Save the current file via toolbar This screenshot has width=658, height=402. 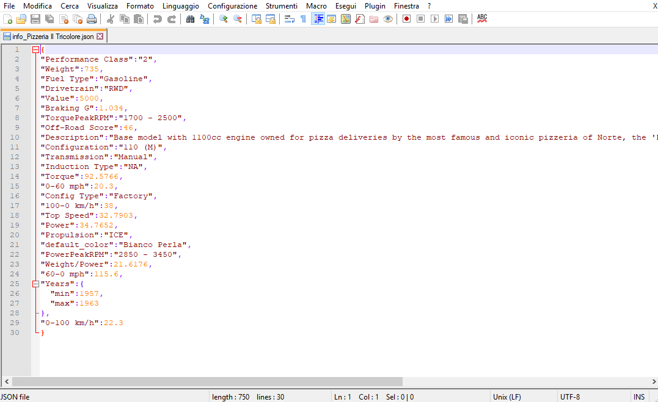[x=35, y=19]
